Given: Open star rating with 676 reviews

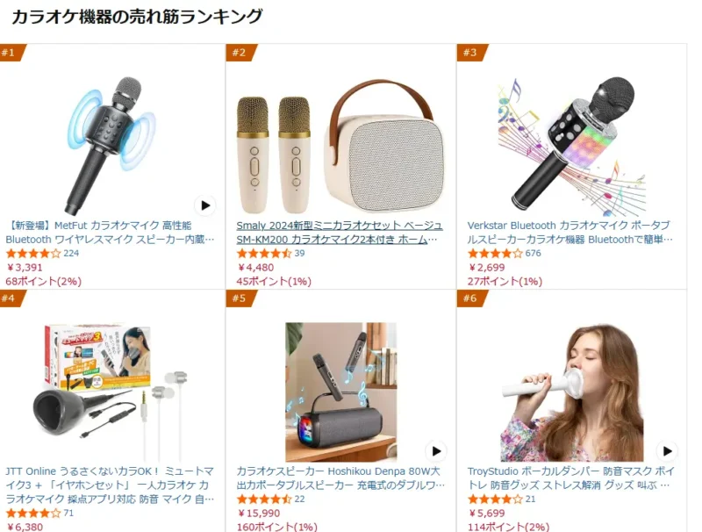Looking at the screenshot, I should 504,254.
